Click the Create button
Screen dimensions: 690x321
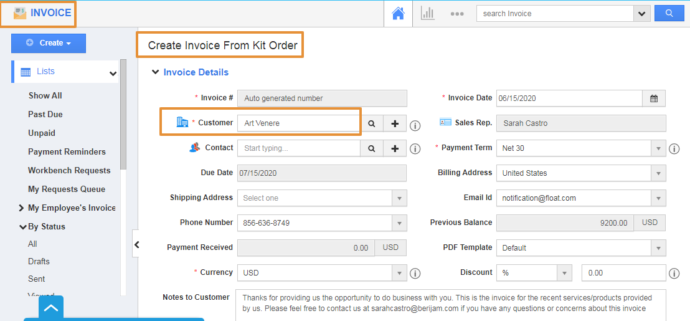(49, 43)
